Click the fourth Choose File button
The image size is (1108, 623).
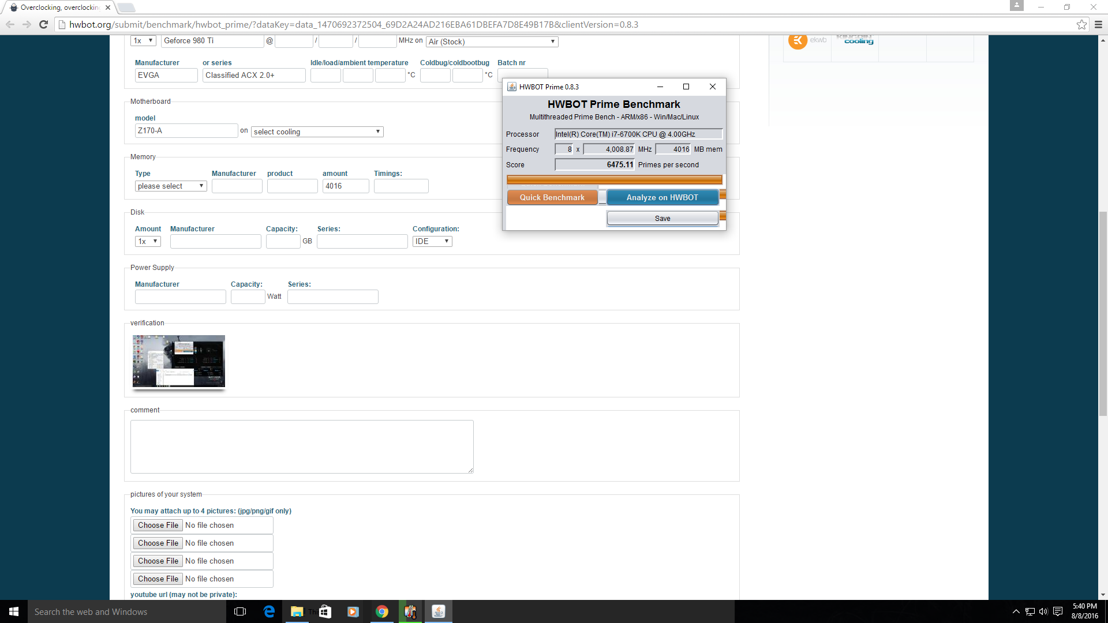(158, 579)
